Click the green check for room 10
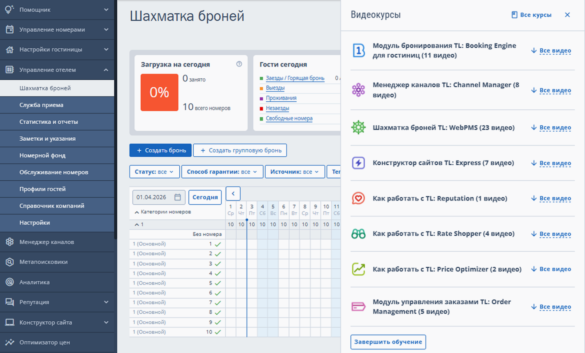Image resolution: width=585 pixels, height=353 pixels. (218, 332)
